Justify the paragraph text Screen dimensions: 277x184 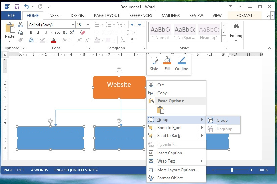(119, 32)
